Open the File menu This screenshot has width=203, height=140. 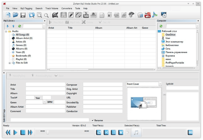[x=8, y=8]
